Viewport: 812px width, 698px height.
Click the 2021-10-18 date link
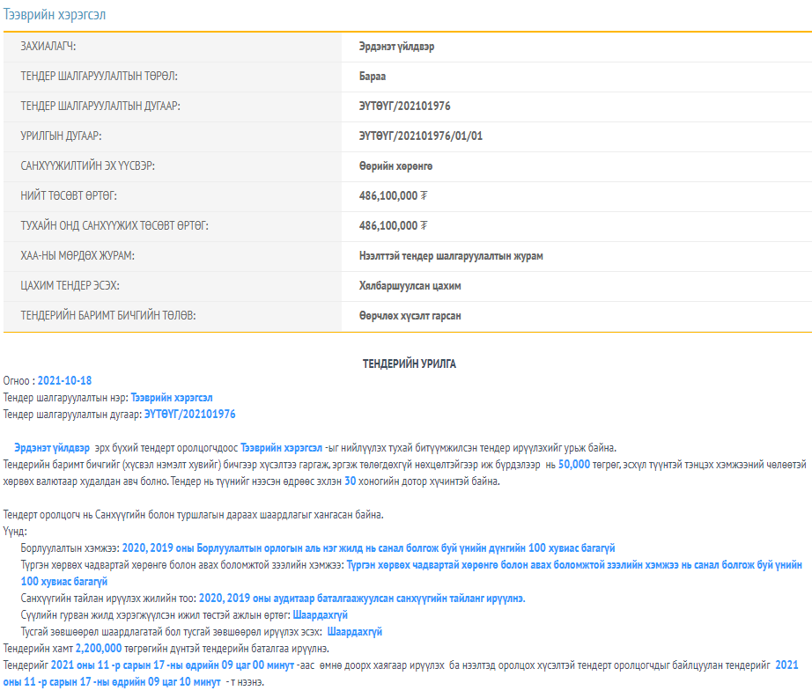[x=65, y=381]
